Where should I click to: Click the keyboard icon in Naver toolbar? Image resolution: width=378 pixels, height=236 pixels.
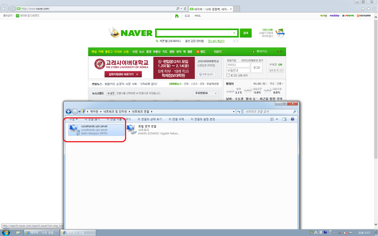click(x=187, y=16)
